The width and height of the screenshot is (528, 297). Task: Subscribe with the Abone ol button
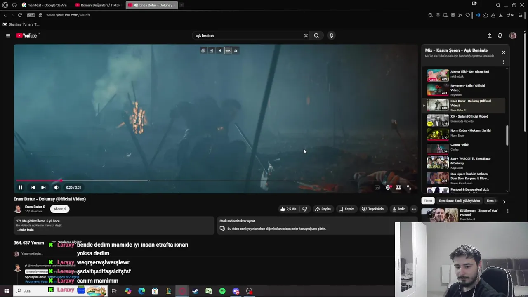tap(60, 209)
